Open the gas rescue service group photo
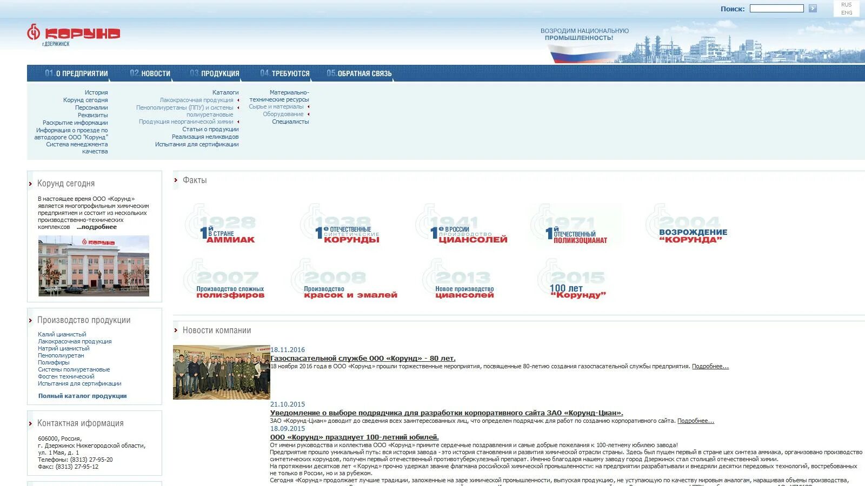 pos(221,372)
